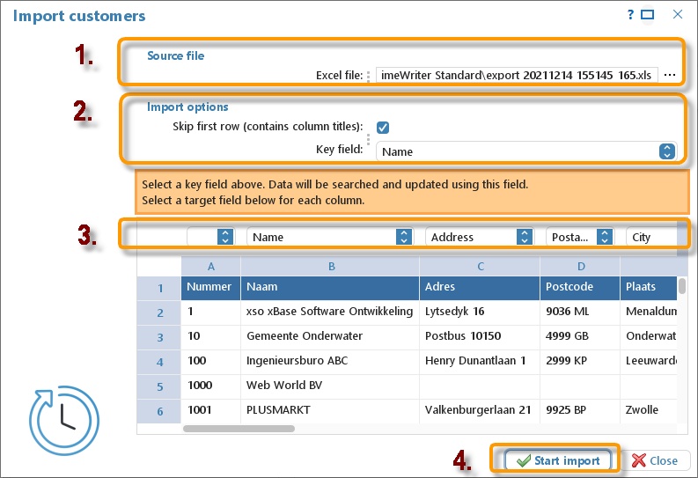Click cell 2999 KP
Image resolution: width=698 pixels, height=478 pixels.
pyautogui.click(x=580, y=361)
